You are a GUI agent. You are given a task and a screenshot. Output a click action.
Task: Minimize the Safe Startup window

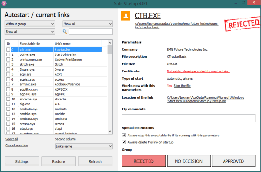coord(236,3)
